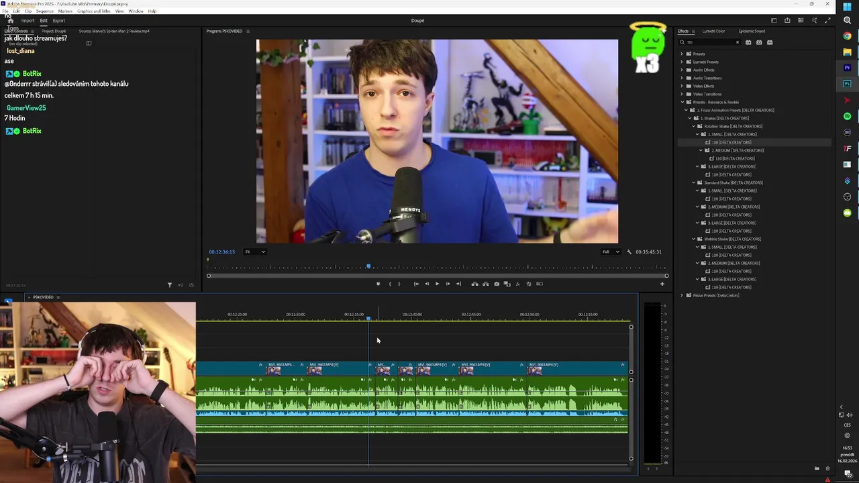This screenshot has height=483, width=859.
Task: Open the Full playback resolution dropdown
Action: pyautogui.click(x=611, y=252)
